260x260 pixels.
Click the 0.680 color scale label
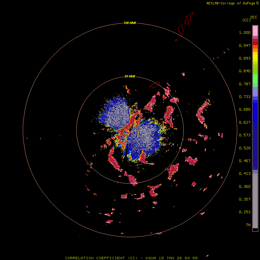point(245,109)
